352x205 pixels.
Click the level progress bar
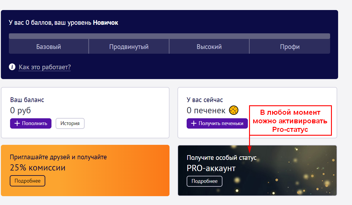(x=169, y=36)
